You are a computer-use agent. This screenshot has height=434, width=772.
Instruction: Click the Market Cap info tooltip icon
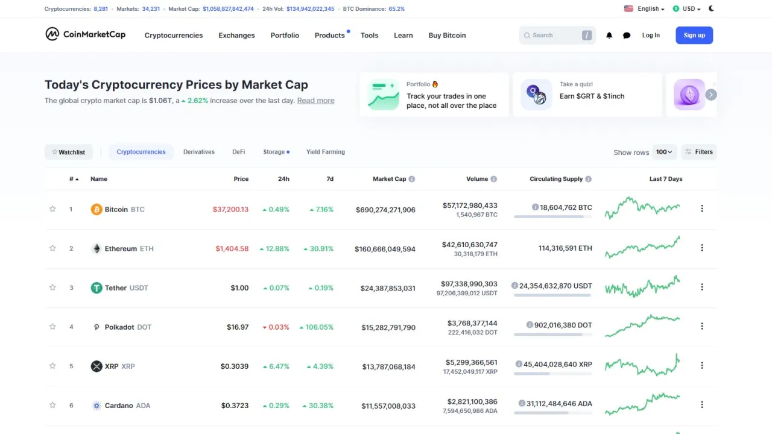point(411,178)
